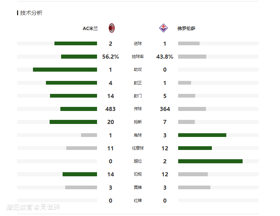The height and width of the screenshot is (216, 280).
Task: Click Fiorentina's 364 passes value
Action: (165, 109)
